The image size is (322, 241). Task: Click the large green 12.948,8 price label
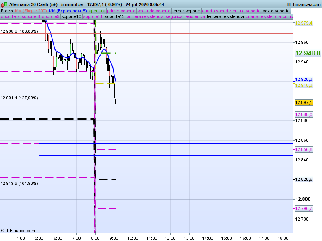308,53
